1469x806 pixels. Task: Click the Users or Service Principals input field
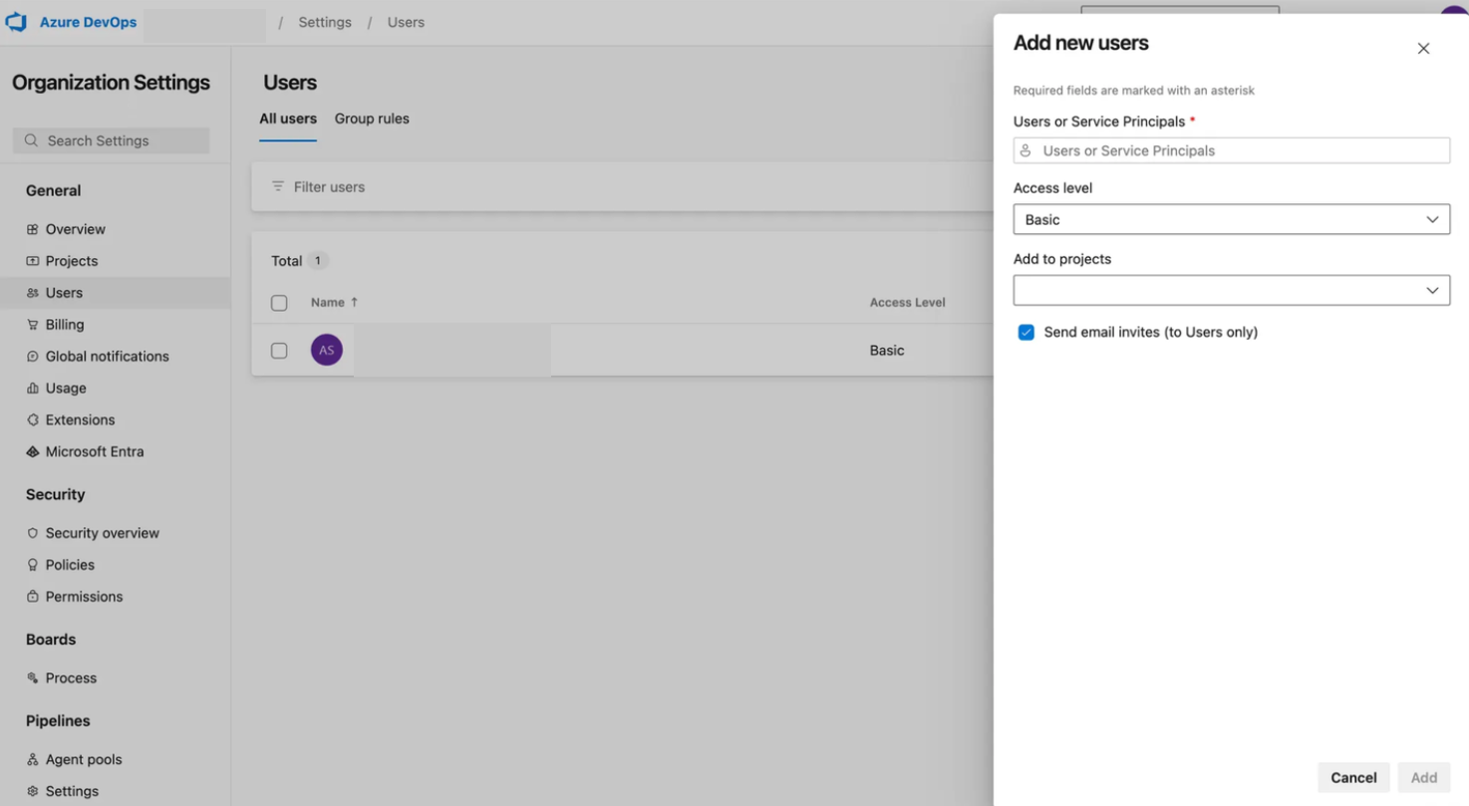click(1231, 149)
